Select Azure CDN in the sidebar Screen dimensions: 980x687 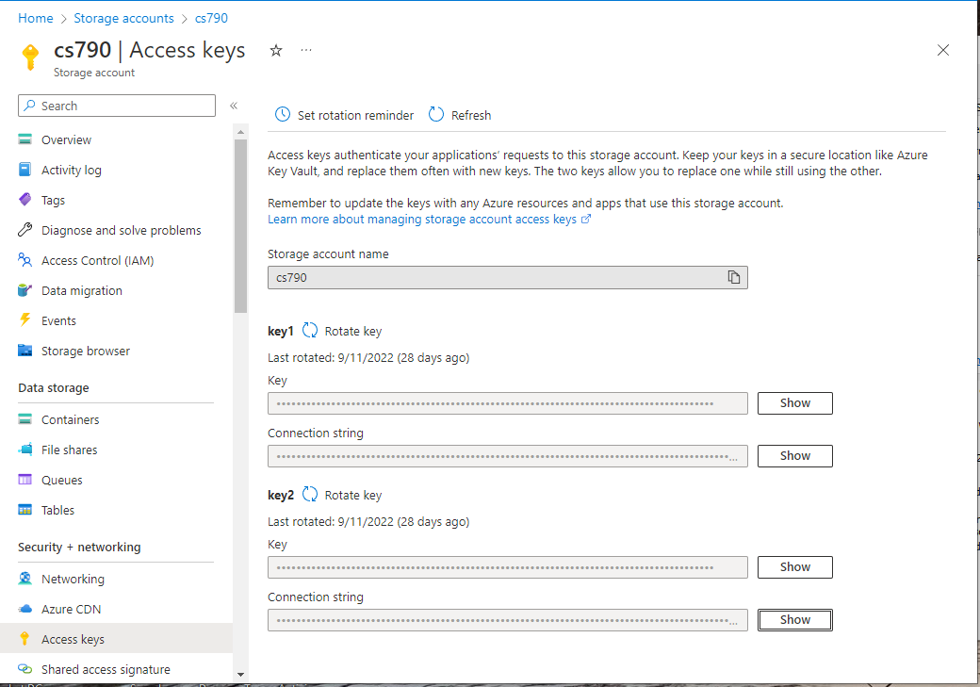(x=71, y=609)
